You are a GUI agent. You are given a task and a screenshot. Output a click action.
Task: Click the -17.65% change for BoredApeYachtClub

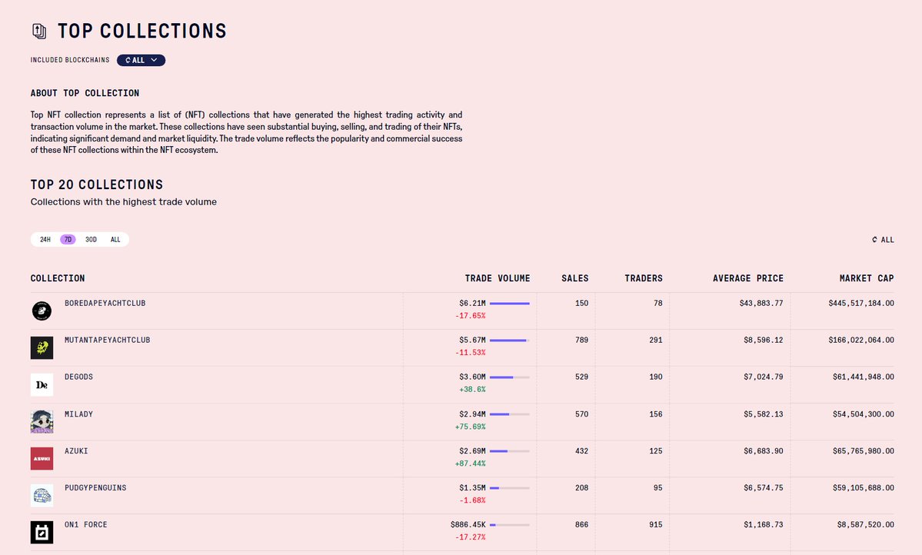pyautogui.click(x=471, y=316)
